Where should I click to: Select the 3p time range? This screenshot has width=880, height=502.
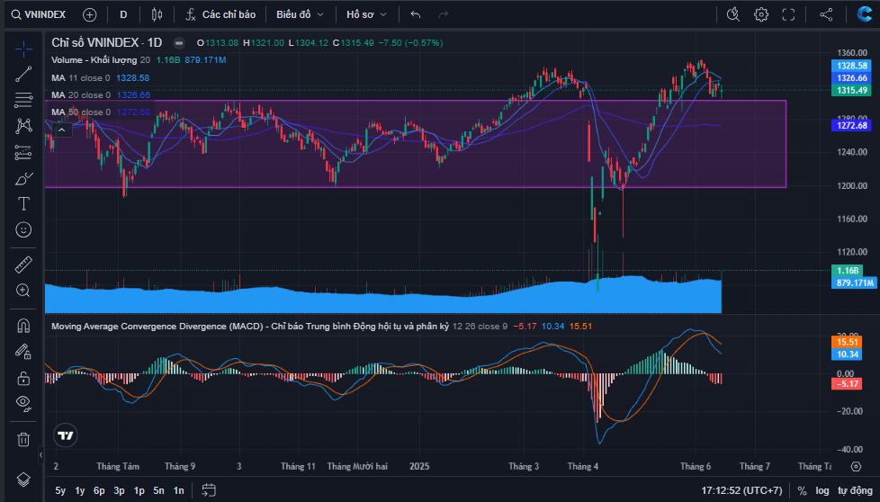pyautogui.click(x=119, y=490)
